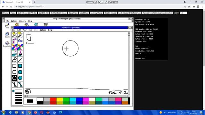Select the thickest line width
Image resolution: width=205 pixels, height=115 pixels.
(19, 103)
